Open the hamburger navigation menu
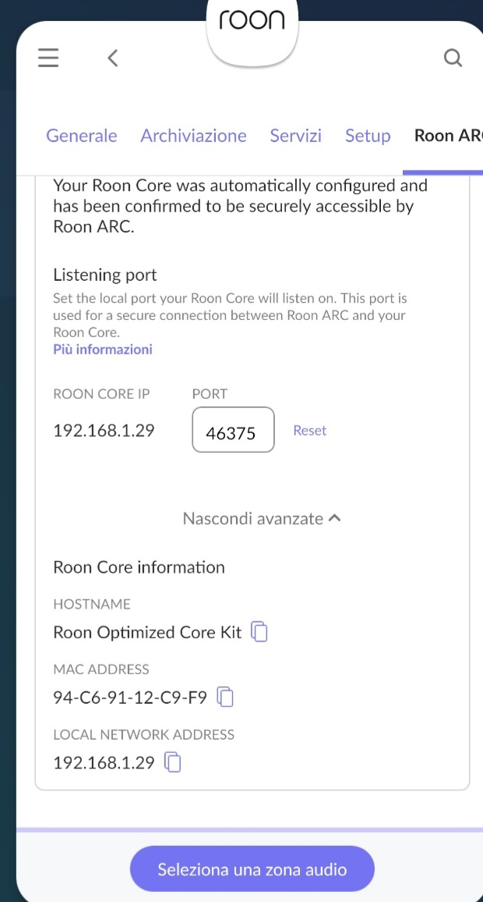This screenshot has width=483, height=902. pyautogui.click(x=48, y=59)
